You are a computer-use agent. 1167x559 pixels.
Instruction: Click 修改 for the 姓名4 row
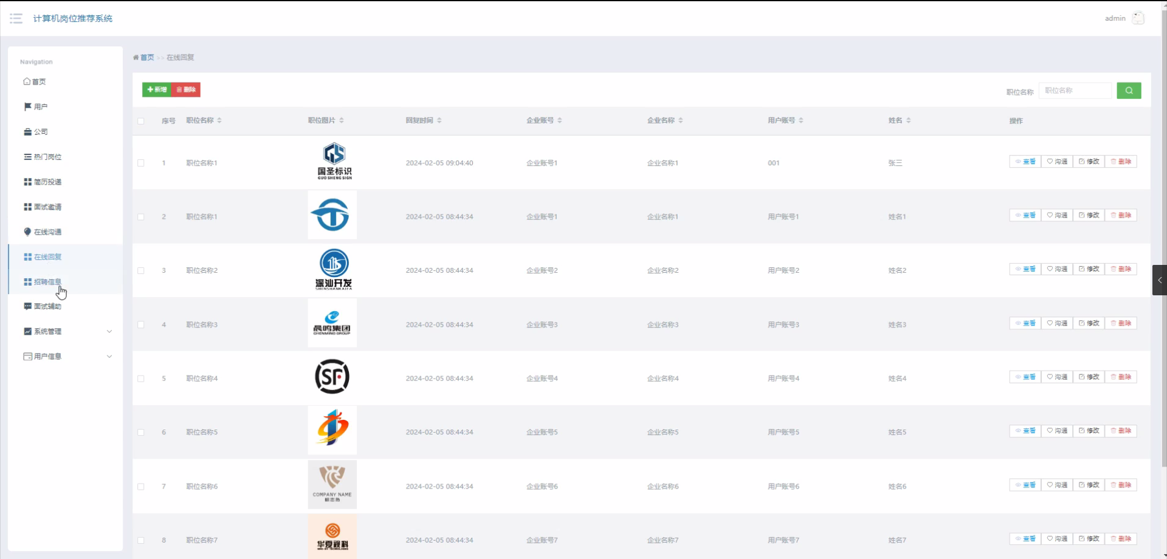pos(1089,377)
